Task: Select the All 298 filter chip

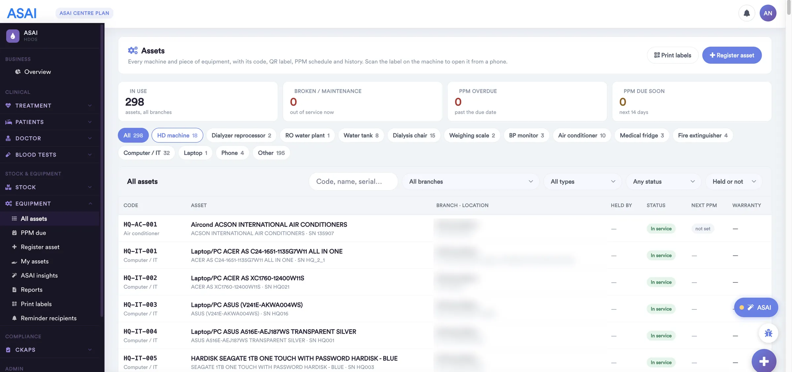Action: [x=133, y=135]
